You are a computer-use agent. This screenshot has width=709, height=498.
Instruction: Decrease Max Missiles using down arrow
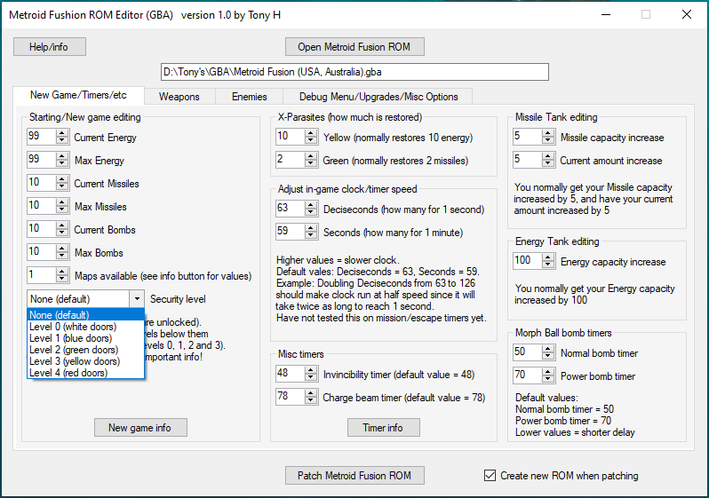point(62,210)
